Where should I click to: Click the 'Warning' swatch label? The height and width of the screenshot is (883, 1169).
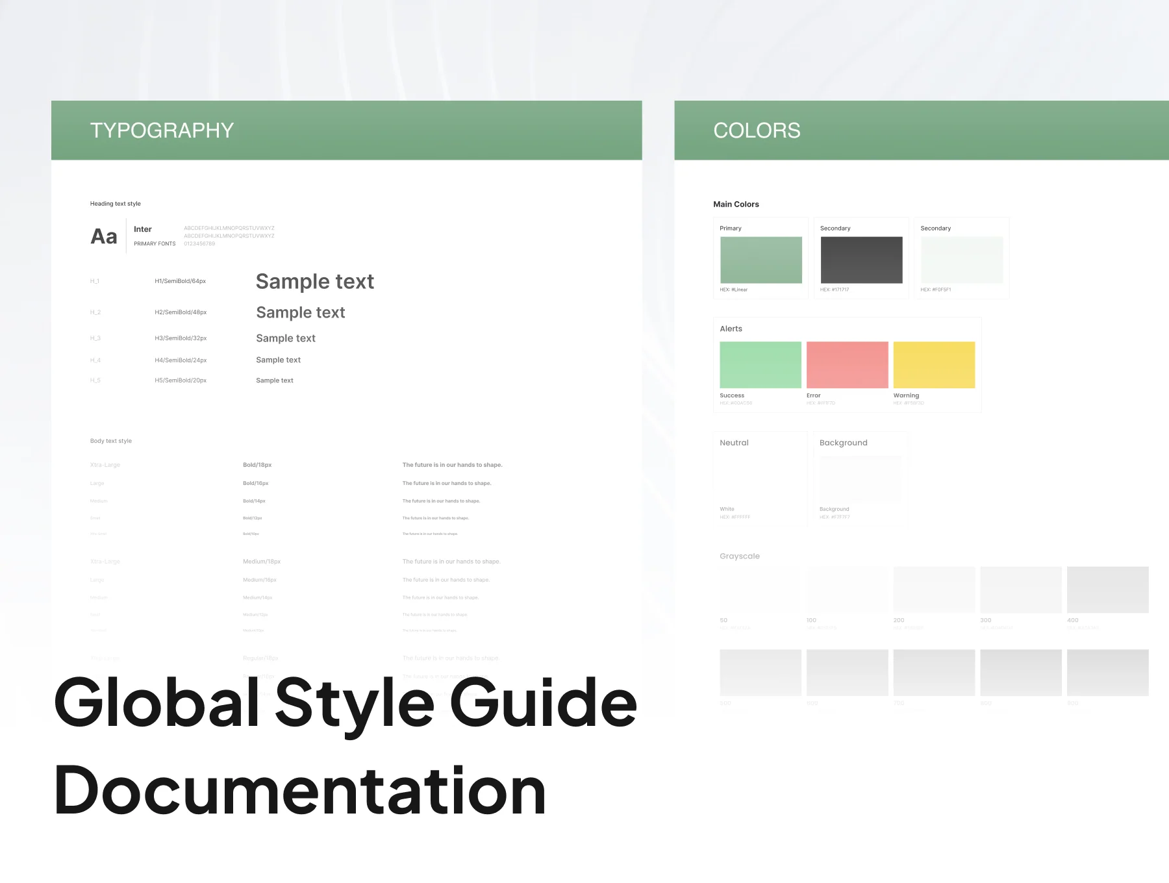pyautogui.click(x=906, y=395)
